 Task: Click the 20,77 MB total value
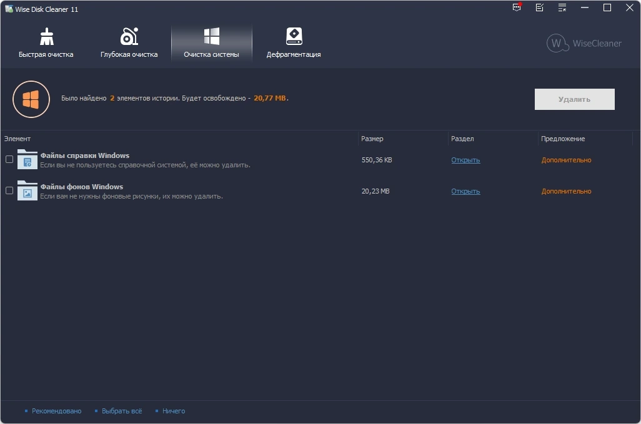click(x=270, y=98)
